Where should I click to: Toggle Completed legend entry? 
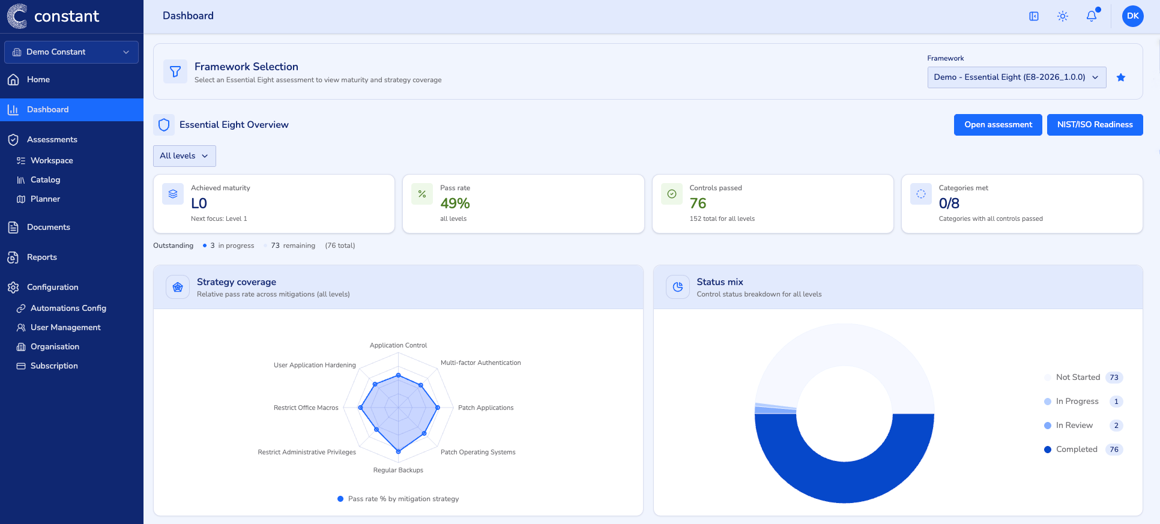pos(1083,450)
